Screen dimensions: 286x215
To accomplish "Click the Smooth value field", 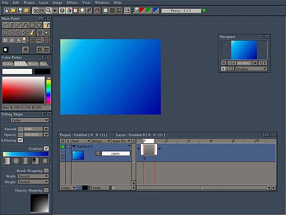I will (33, 129).
